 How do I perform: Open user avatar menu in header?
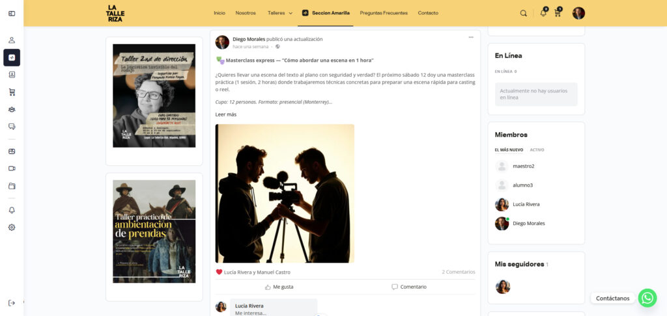coord(578,13)
